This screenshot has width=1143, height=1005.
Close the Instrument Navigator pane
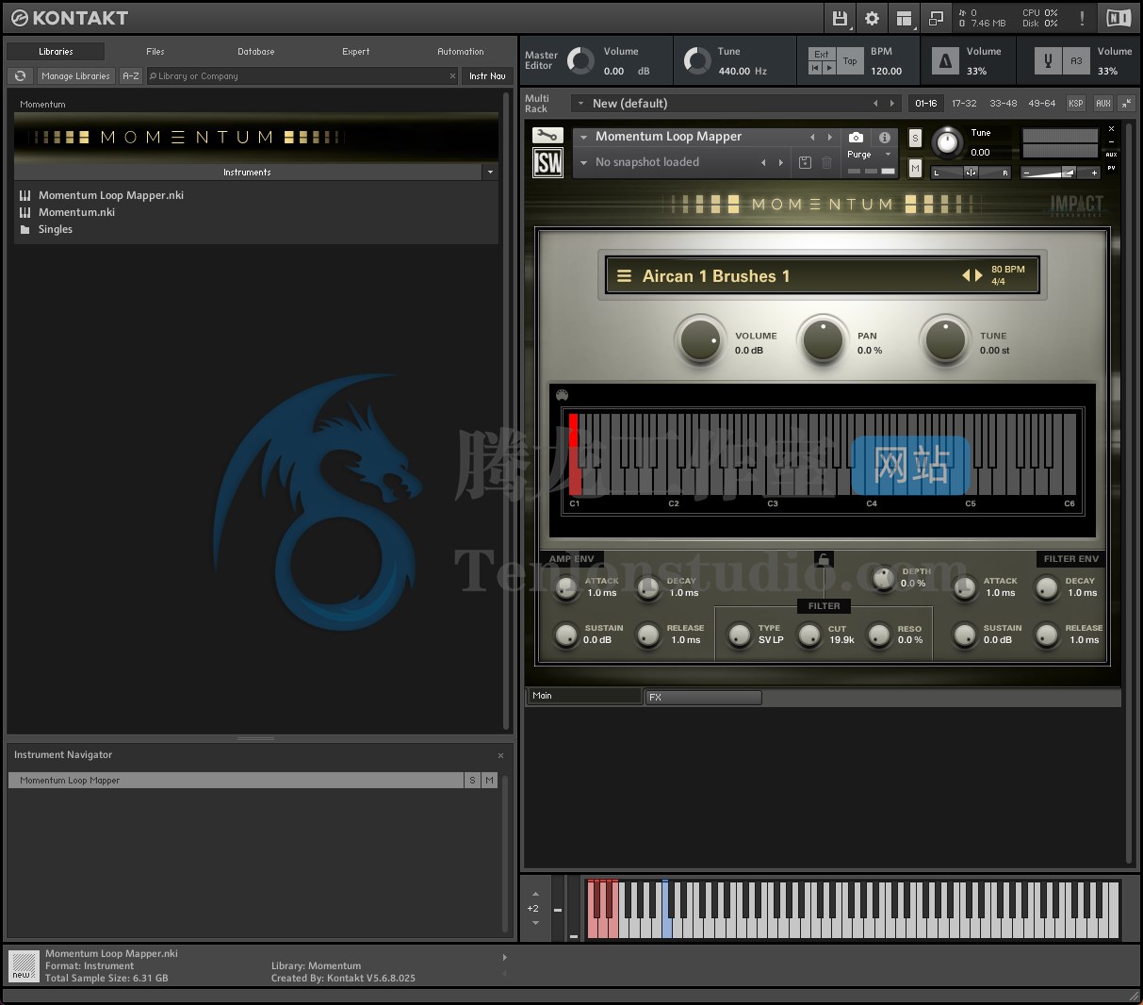pyautogui.click(x=500, y=755)
